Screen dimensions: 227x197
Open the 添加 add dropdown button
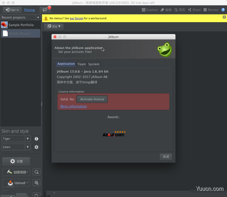pyautogui.click(x=54, y=26)
